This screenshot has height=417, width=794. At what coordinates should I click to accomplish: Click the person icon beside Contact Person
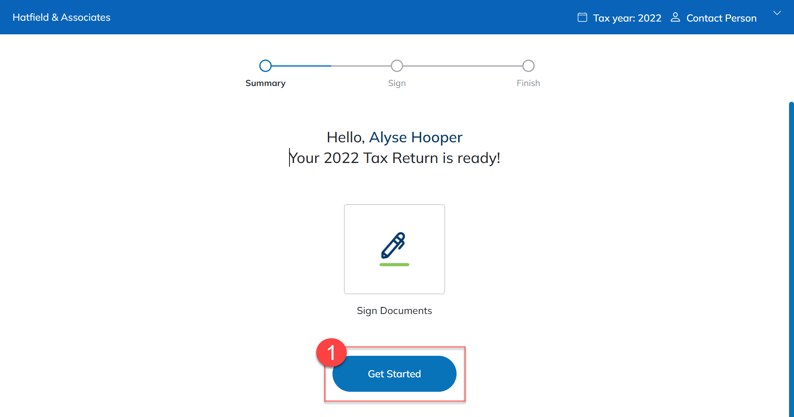click(x=675, y=17)
